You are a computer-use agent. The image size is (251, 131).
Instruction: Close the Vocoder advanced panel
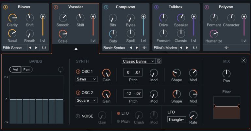pyautogui.click(x=243, y=60)
